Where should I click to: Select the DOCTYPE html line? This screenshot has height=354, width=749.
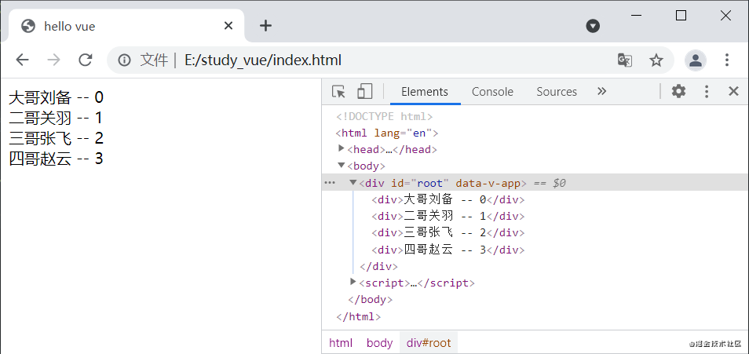point(385,116)
